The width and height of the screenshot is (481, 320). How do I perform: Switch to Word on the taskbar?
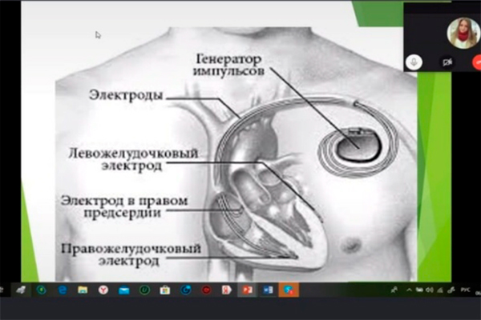(267, 289)
